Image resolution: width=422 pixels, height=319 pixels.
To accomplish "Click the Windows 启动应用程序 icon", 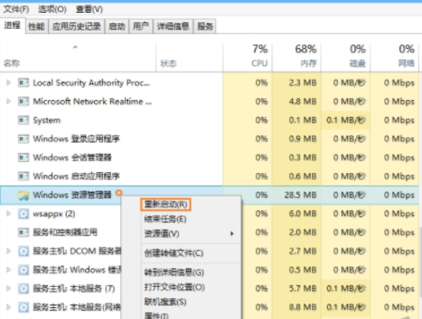I will pos(23,176).
